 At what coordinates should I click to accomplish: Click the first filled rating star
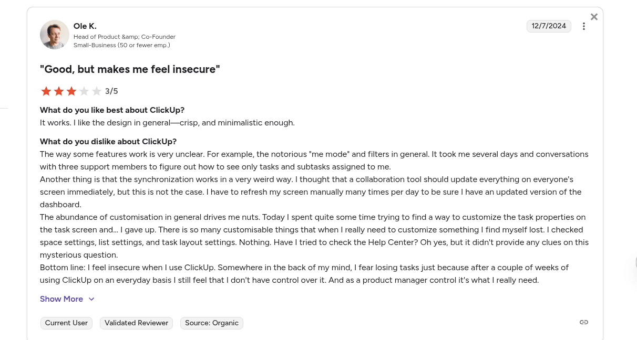click(46, 91)
